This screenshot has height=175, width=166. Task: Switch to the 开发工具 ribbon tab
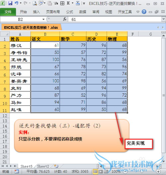pos(125,12)
